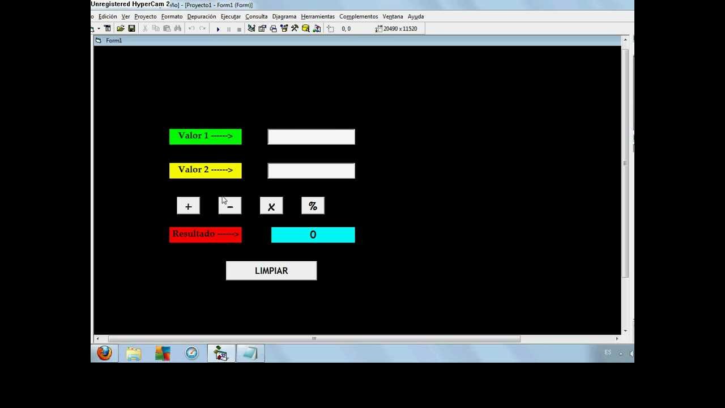Click the % division button
This screenshot has width=725, height=408.
coord(313,206)
